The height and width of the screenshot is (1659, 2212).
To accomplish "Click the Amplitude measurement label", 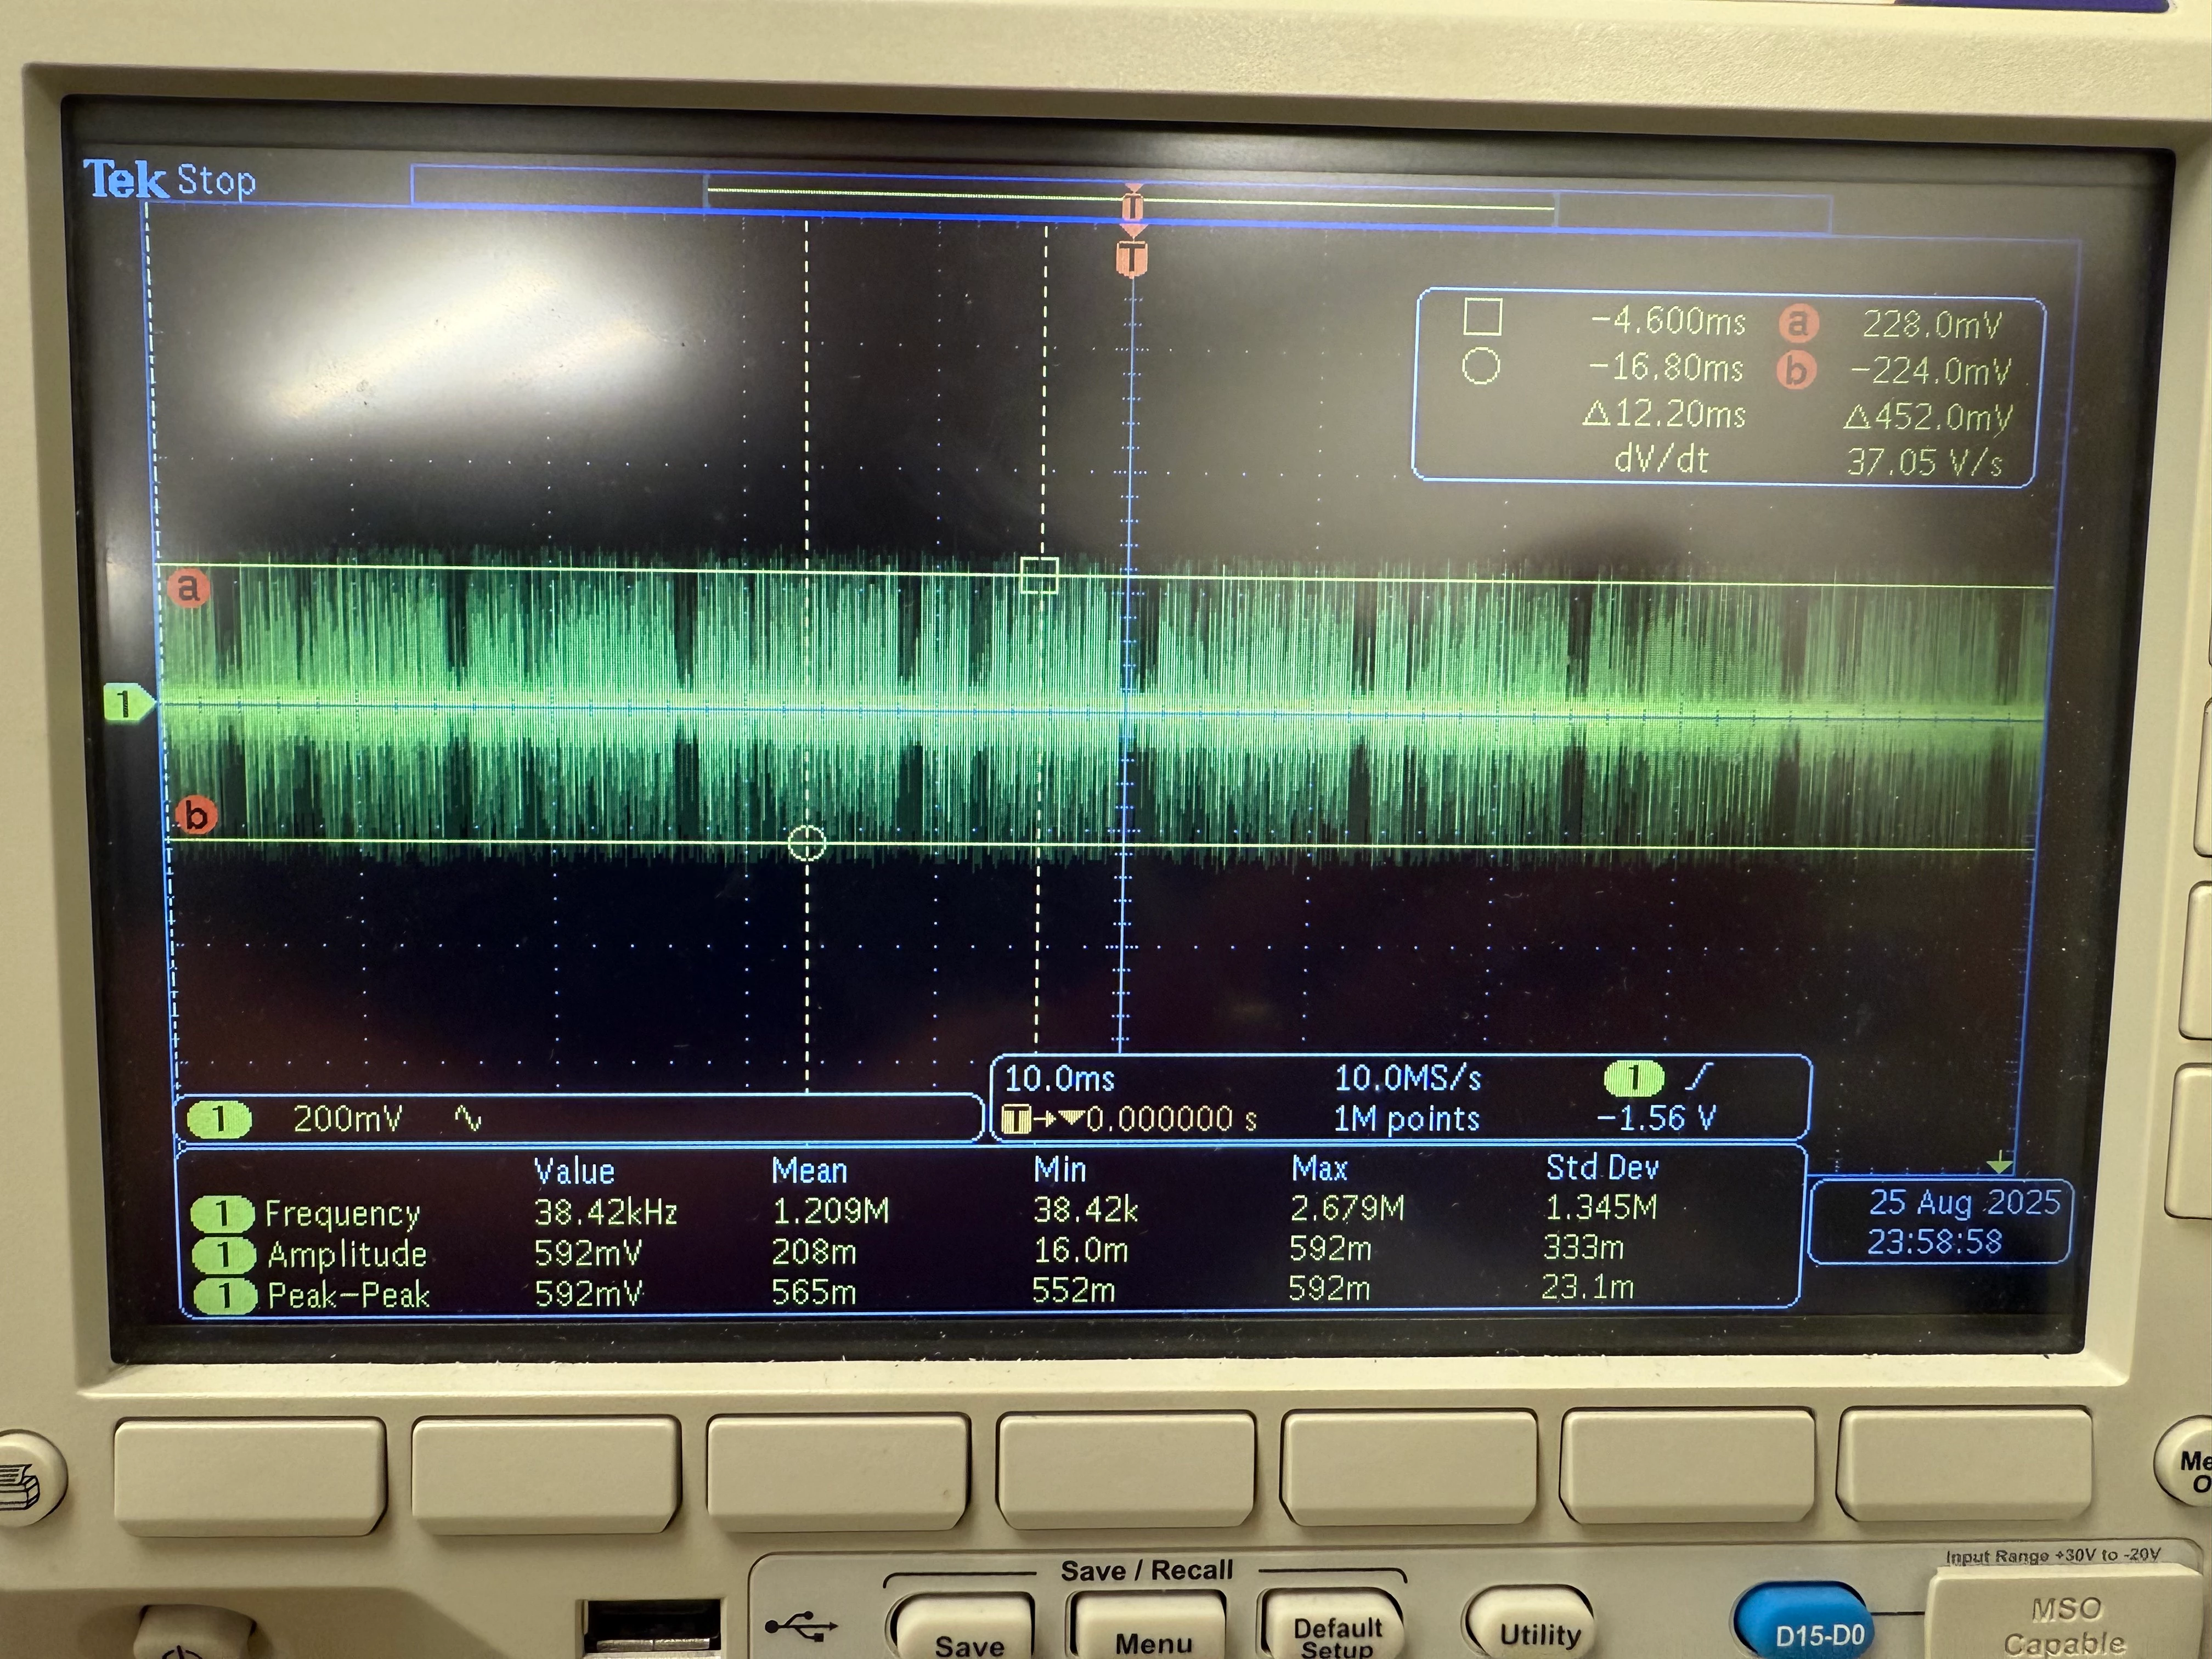I will click(x=347, y=1254).
